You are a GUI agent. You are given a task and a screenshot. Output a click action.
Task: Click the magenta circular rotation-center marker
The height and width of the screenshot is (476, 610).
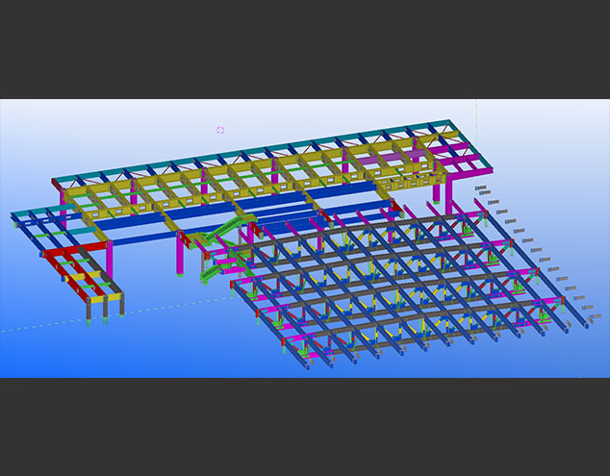point(220,130)
